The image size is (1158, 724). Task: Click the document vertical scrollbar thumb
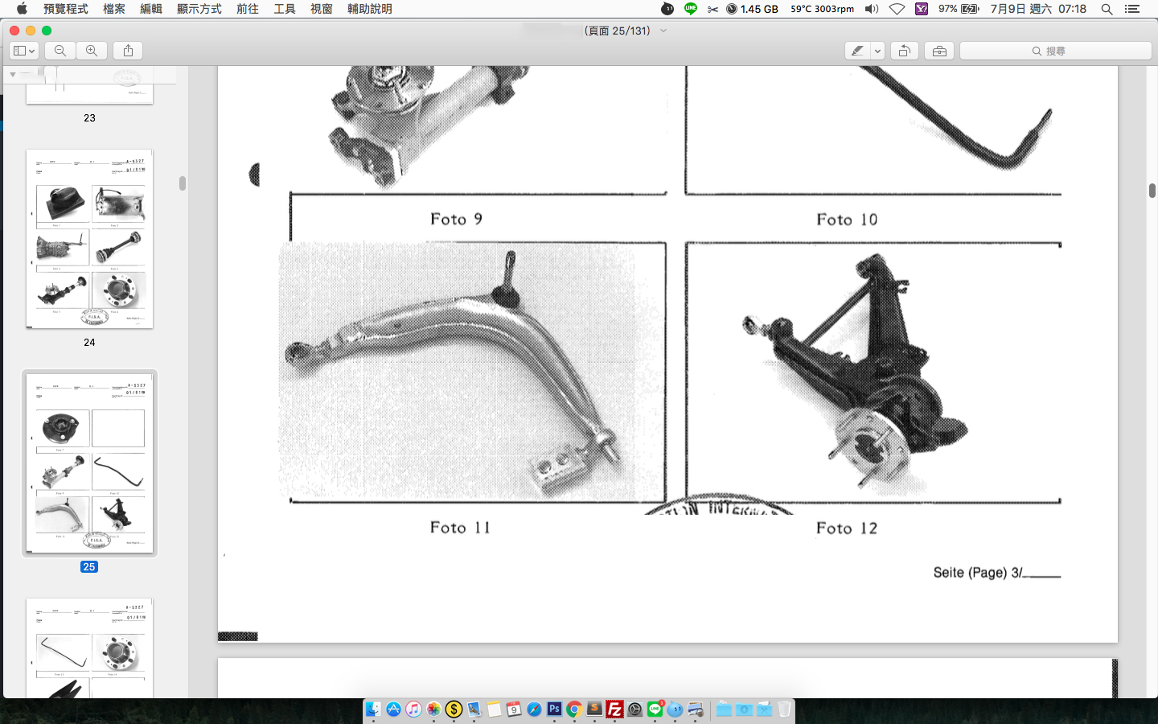1152,191
